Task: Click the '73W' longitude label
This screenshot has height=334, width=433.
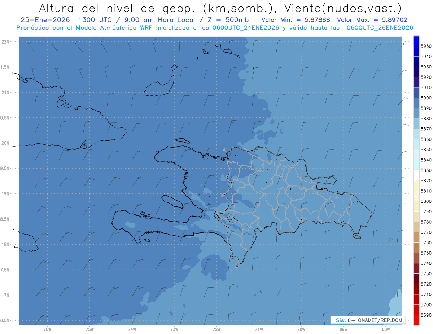Action: pyautogui.click(x=174, y=329)
